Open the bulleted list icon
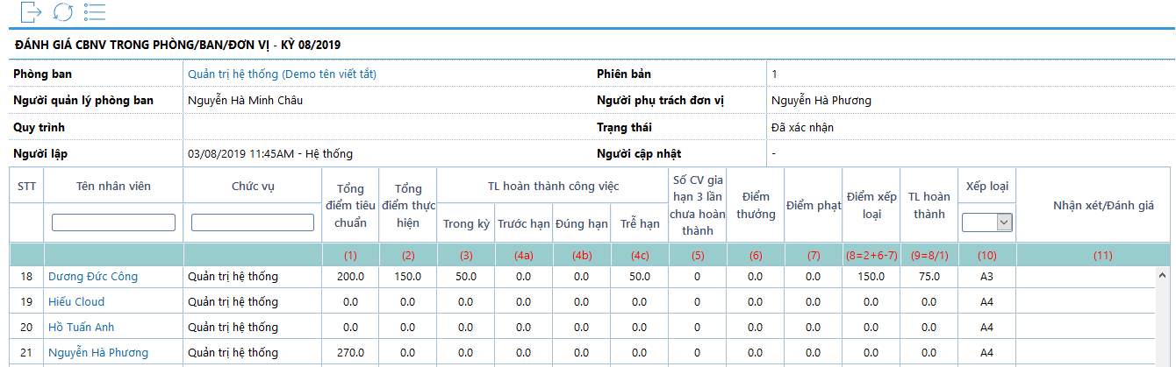1176x367 pixels. 95,12
